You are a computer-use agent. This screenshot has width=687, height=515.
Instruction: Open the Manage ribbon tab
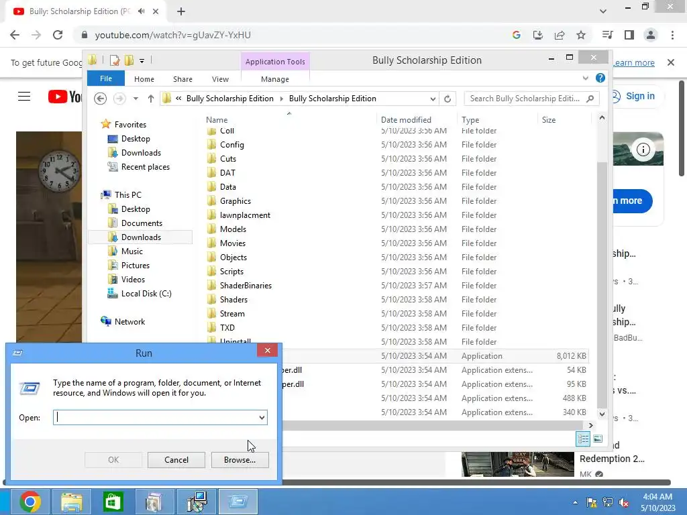coord(275,79)
